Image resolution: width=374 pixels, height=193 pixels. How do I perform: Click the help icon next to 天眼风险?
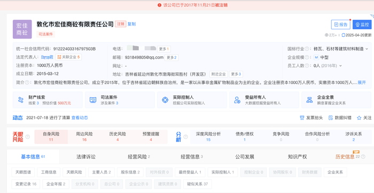click(28, 137)
